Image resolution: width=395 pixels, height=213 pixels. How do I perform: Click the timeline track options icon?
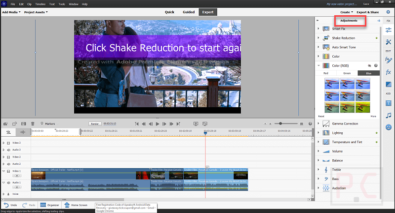pos(8,132)
